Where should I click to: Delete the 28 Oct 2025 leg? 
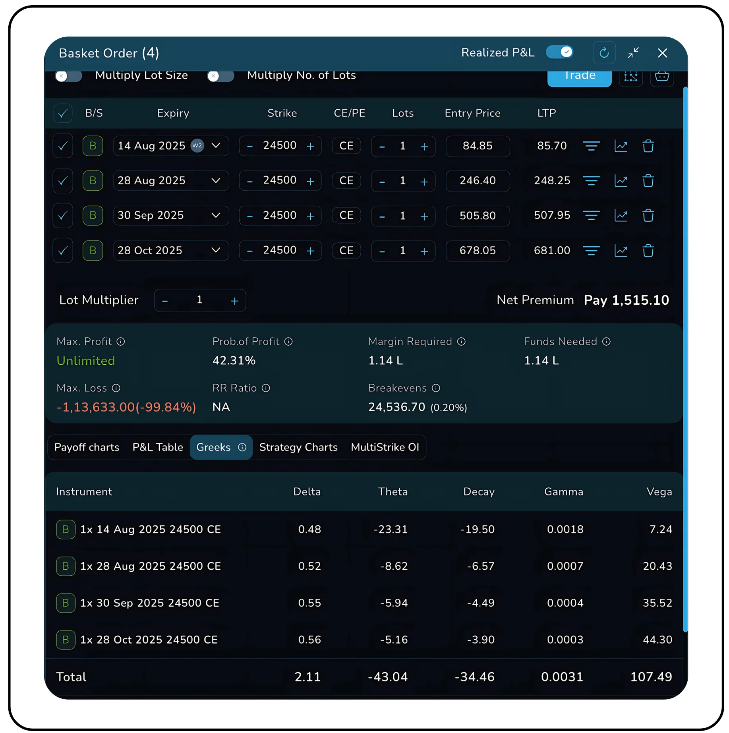(x=648, y=251)
